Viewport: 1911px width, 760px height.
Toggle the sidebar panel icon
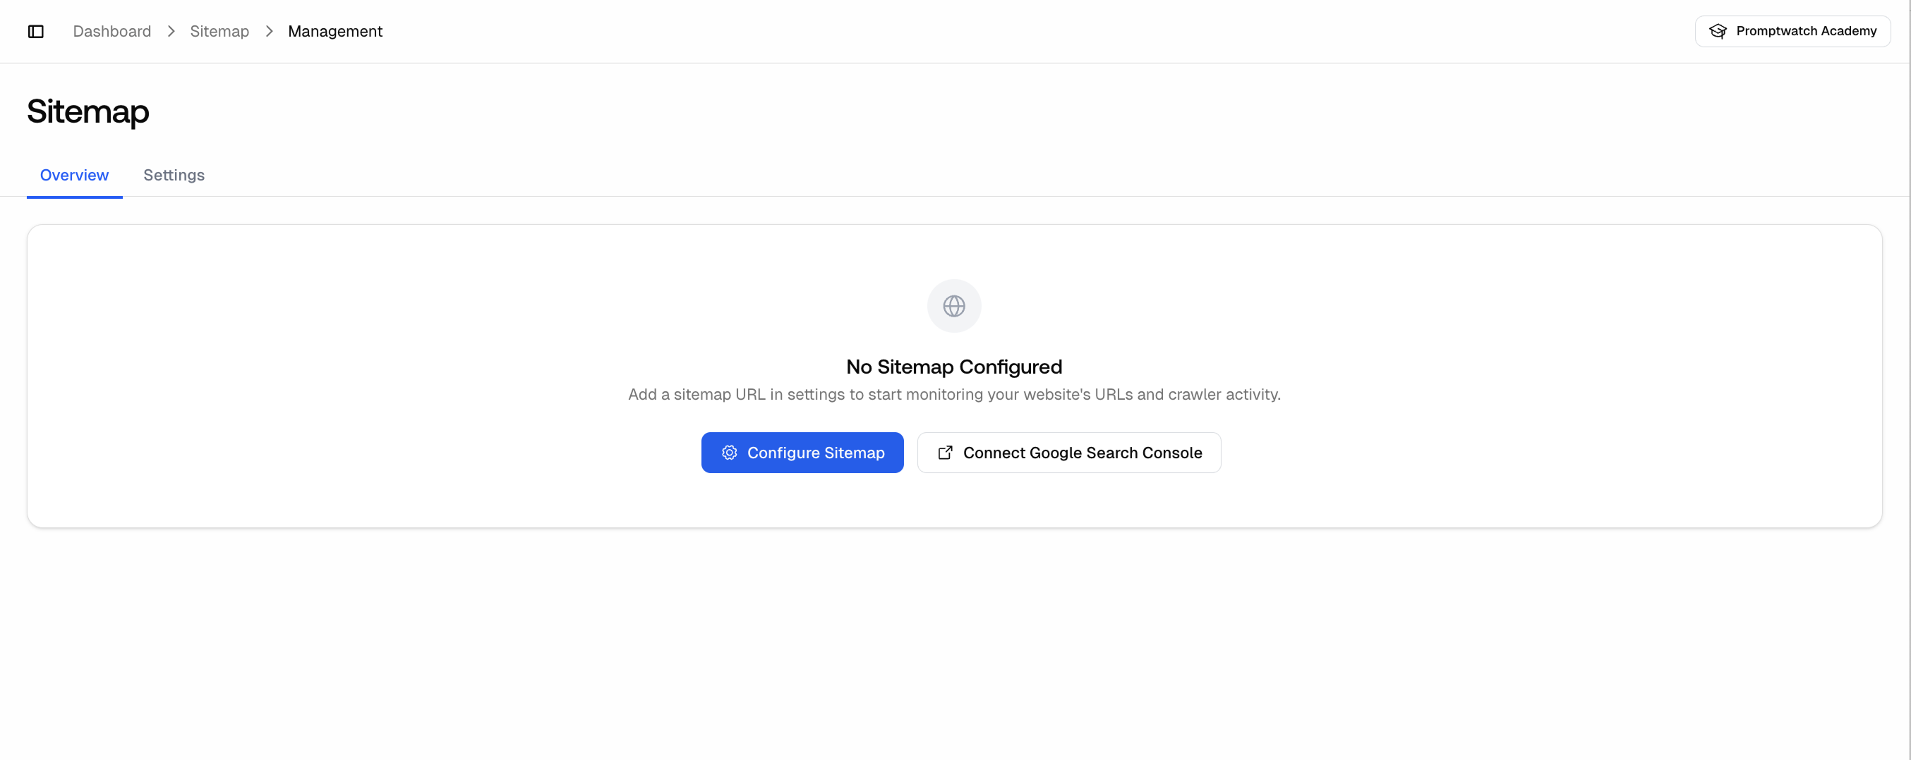(35, 31)
